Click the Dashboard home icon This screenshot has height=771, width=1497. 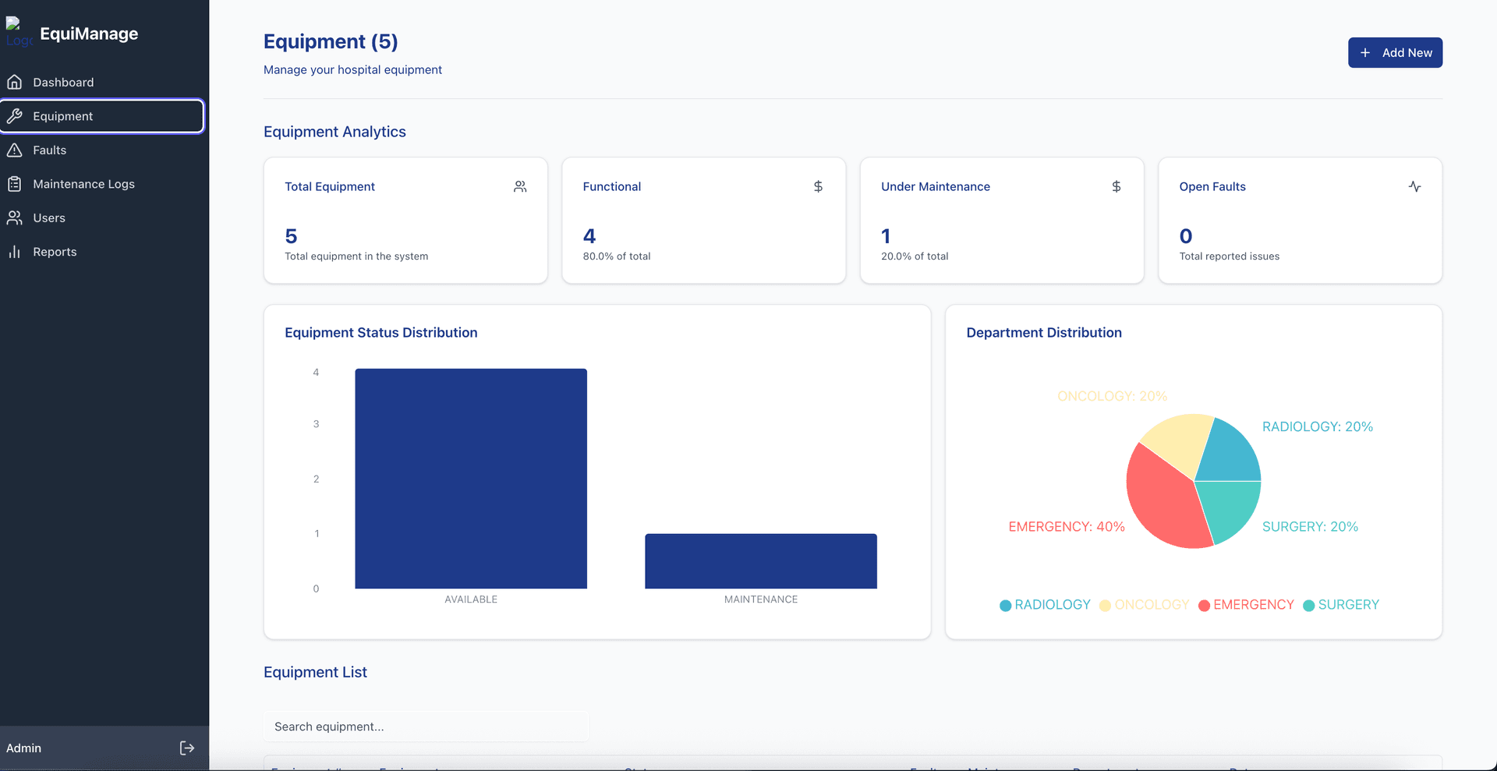[x=14, y=82]
